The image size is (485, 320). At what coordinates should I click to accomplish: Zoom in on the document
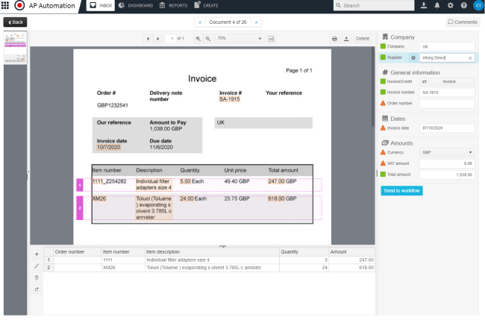[x=198, y=39]
